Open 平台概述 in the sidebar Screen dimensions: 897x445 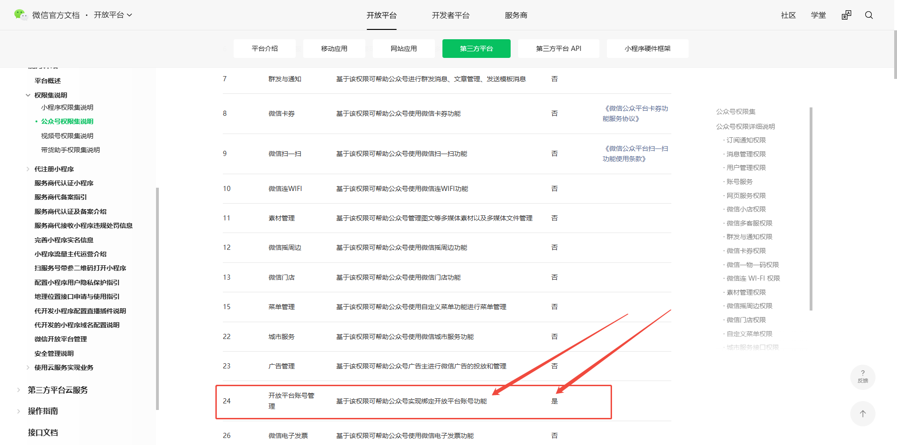(48, 81)
